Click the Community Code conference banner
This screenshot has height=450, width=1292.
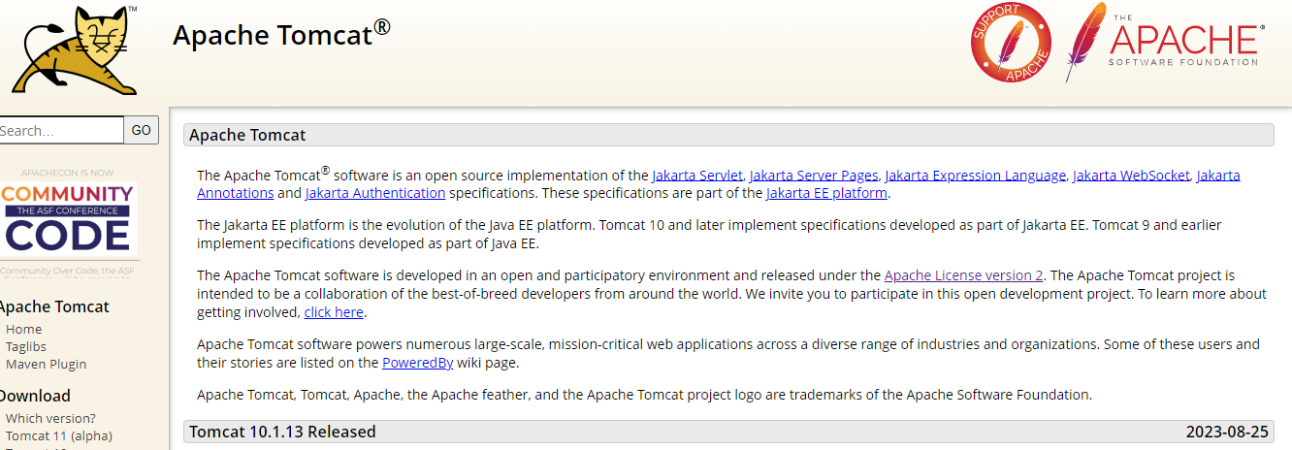68,219
